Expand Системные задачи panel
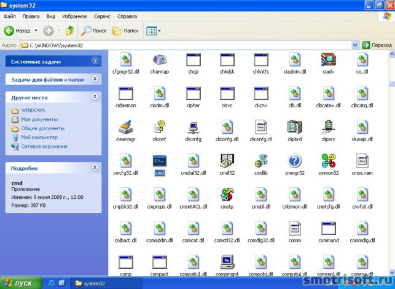Screen dimensions: 395x289 tap(95, 61)
